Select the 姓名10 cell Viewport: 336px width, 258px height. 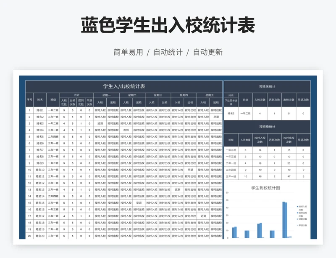pyautogui.click(x=40, y=170)
